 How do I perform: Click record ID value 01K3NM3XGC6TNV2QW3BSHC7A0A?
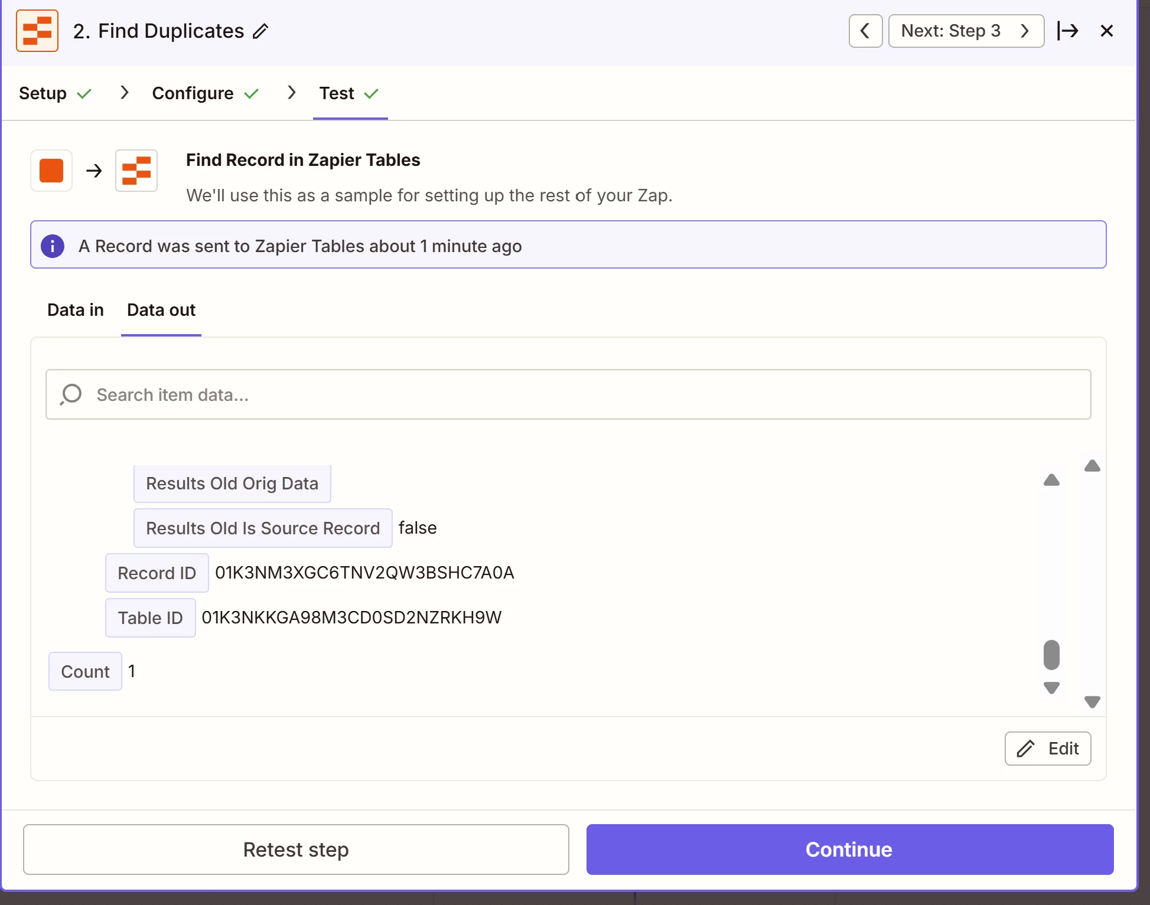pyautogui.click(x=364, y=573)
